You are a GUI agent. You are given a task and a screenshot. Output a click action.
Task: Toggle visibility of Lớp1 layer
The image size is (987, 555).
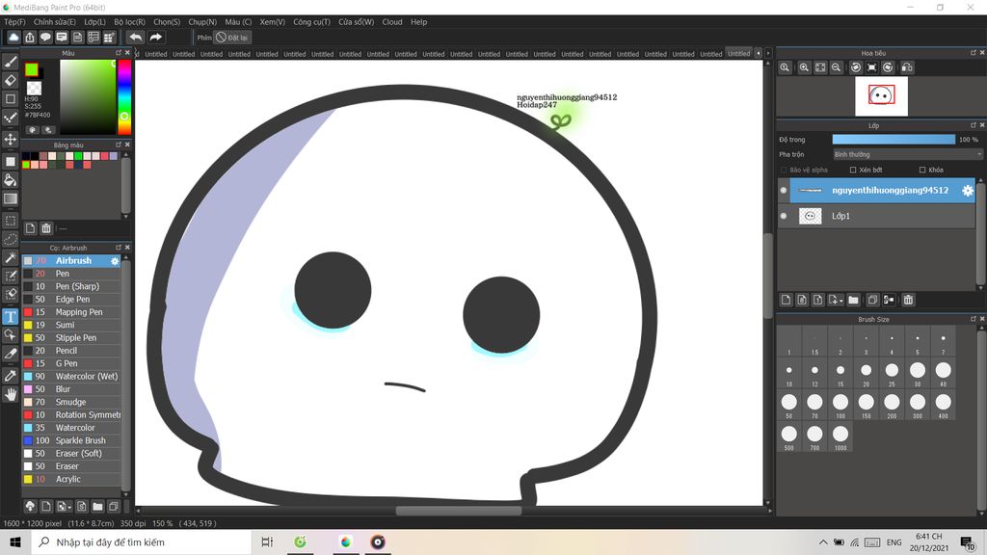click(x=784, y=216)
